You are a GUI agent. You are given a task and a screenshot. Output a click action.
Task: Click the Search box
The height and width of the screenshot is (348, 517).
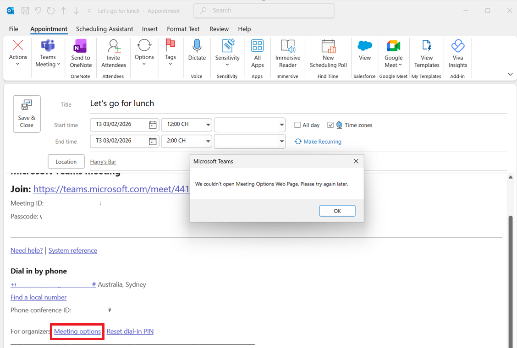264,11
